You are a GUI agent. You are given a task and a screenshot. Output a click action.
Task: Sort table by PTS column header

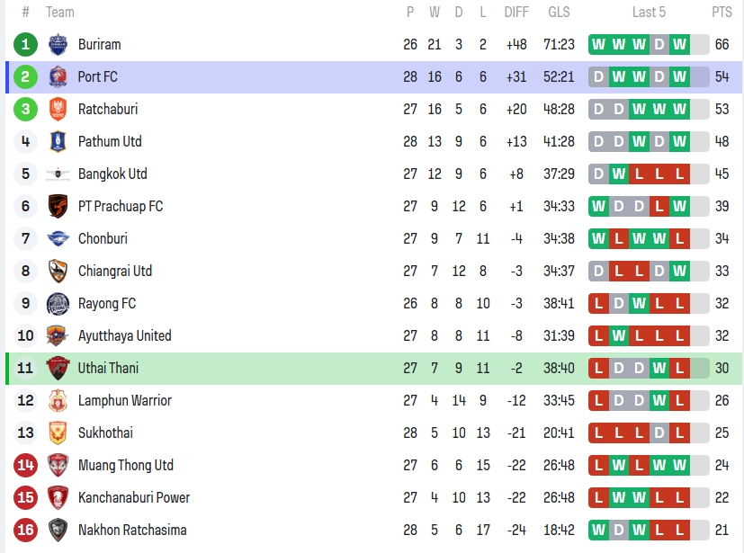coord(722,12)
